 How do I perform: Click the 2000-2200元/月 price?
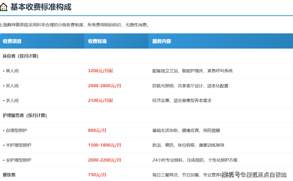[x=105, y=160]
